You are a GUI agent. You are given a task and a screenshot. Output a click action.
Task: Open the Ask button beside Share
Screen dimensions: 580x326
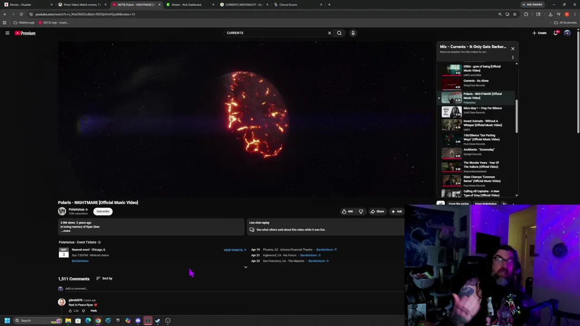pos(396,211)
